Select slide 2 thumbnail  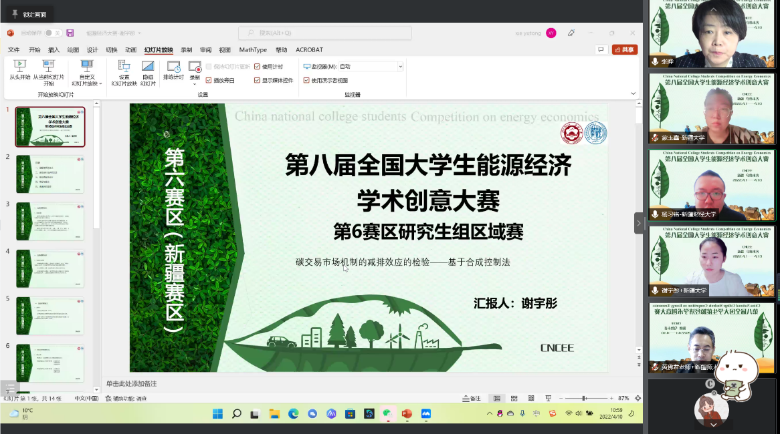coord(50,174)
